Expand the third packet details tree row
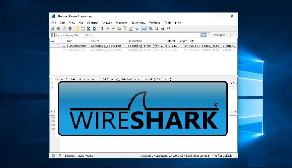Screen dimensions: 292x168 [52, 88]
